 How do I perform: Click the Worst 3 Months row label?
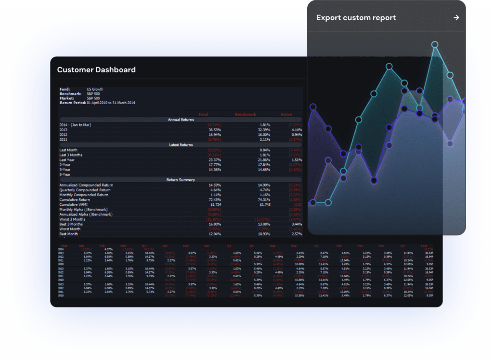72,219
